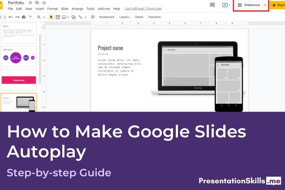Image resolution: width=285 pixels, height=190 pixels.
Task: Select the Project name slide thumbnail
Action: click(x=19, y=102)
